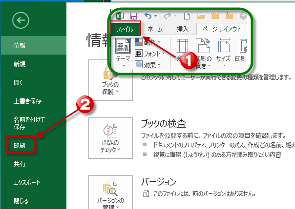The height and width of the screenshot is (209, 295).
Task: Click the redo arrow icon
Action: point(167,16)
